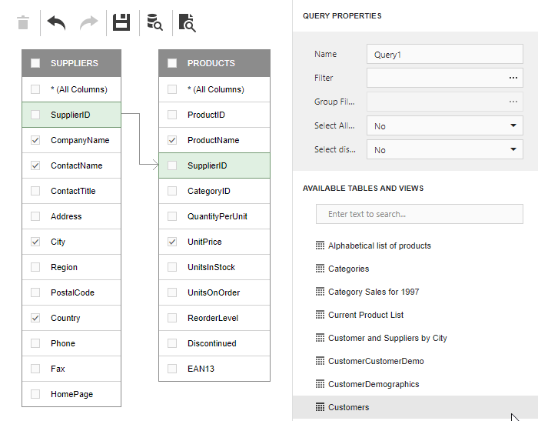Click the save floppy disk icon
This screenshot has width=538, height=421.
click(x=121, y=22)
